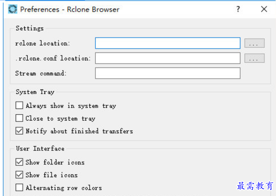Browse for rclone location with the ... button
276x196 pixels.
[254, 43]
